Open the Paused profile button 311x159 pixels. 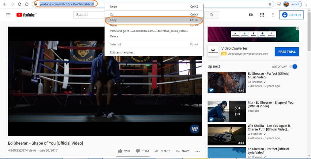293,4
